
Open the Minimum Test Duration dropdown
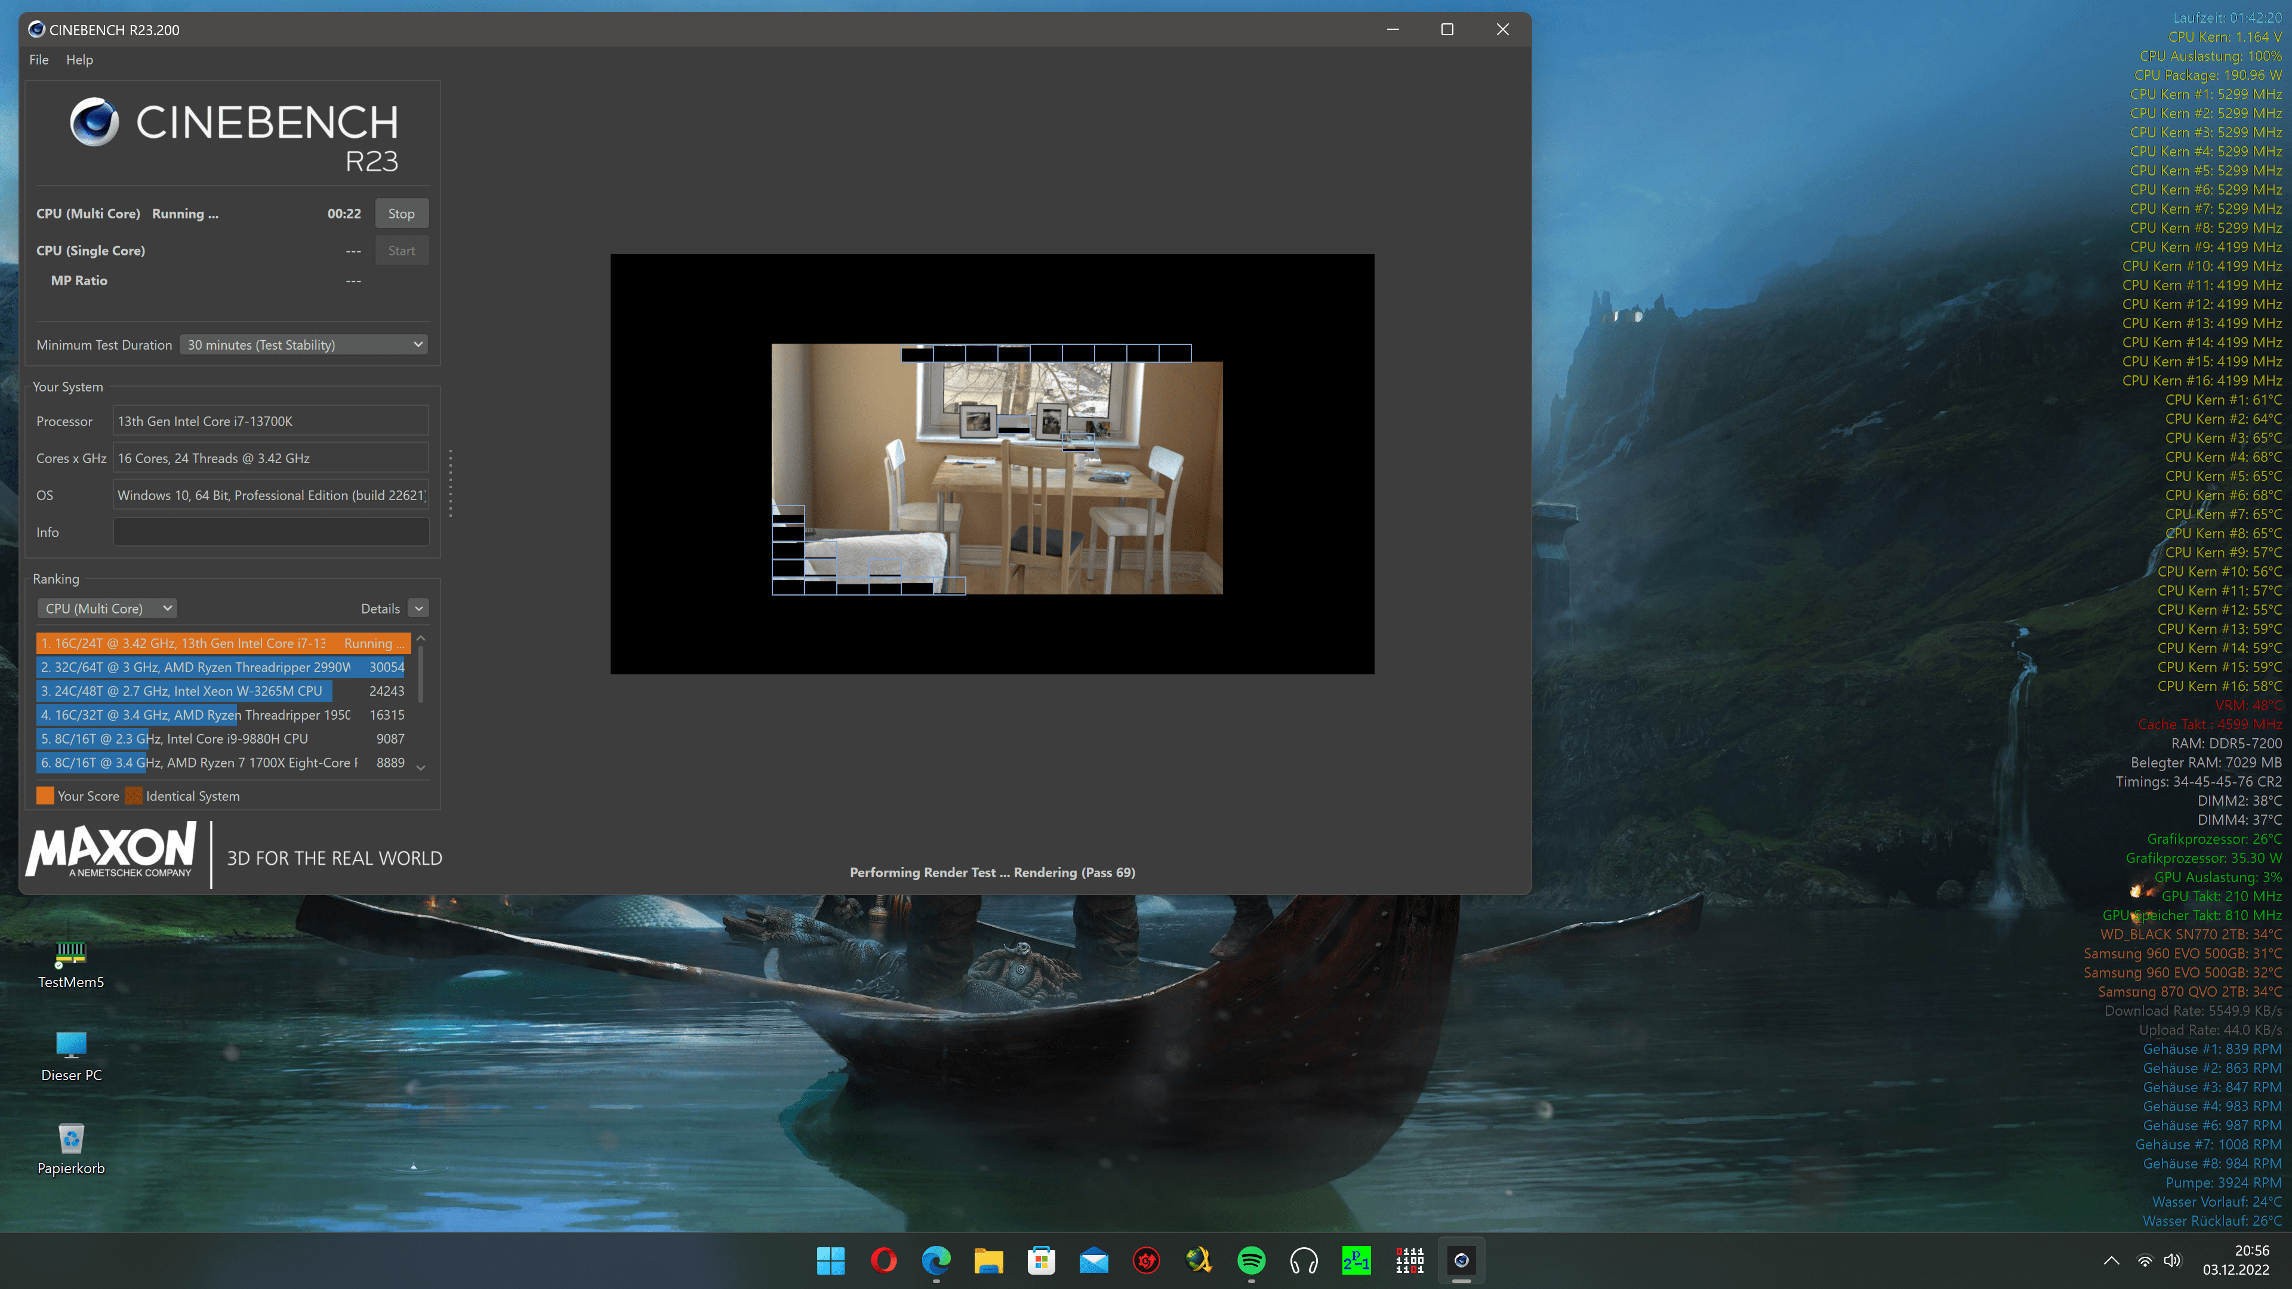click(304, 344)
